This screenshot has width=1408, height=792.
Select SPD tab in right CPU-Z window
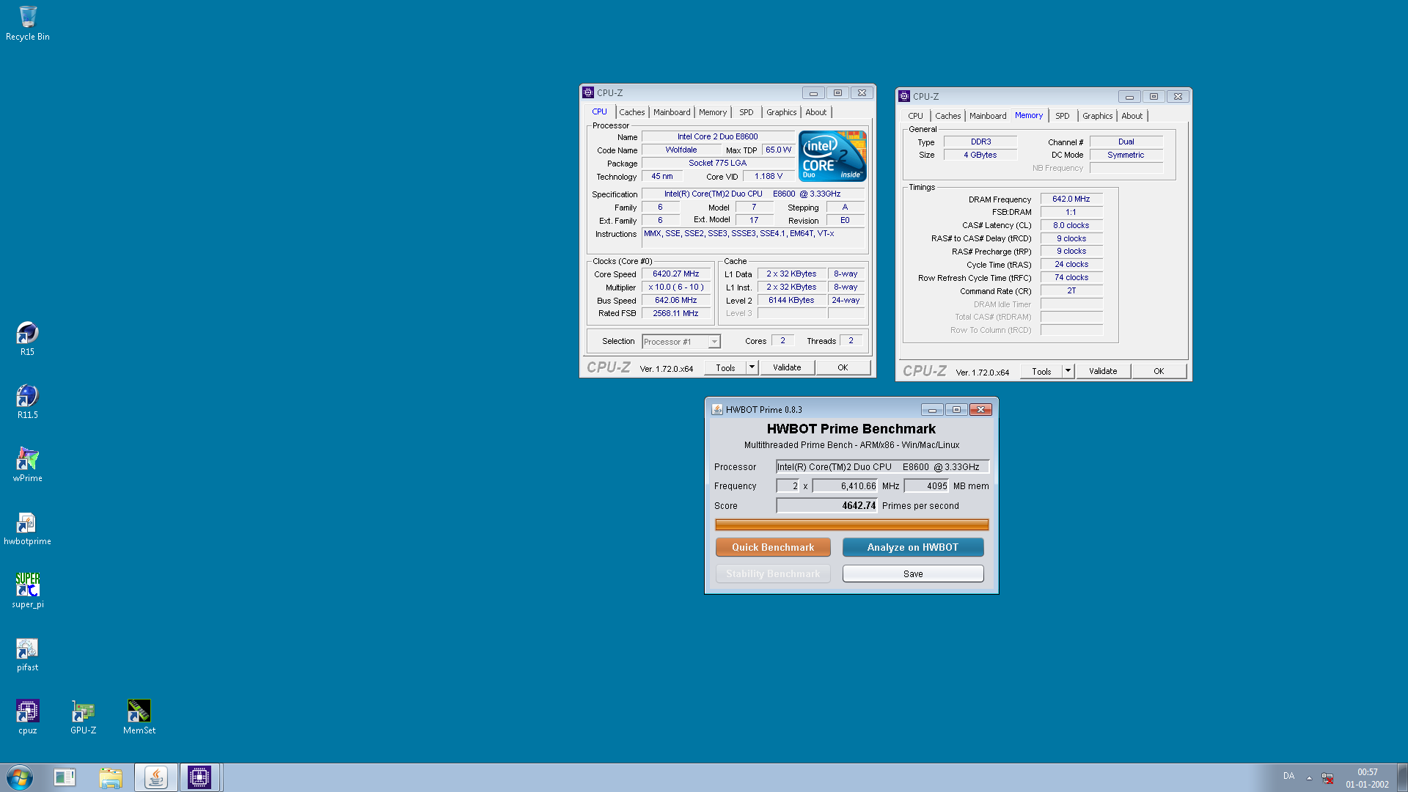click(1062, 116)
